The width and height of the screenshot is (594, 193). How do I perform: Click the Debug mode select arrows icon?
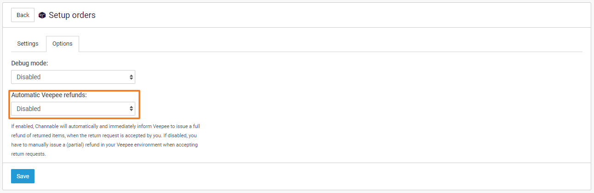131,77
